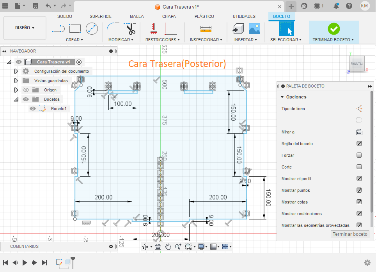Undo the last action
376x272 pixels.
tap(48, 6)
